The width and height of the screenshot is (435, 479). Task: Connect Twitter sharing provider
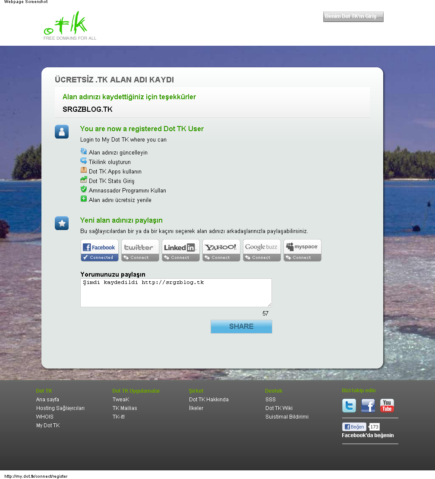(x=140, y=250)
